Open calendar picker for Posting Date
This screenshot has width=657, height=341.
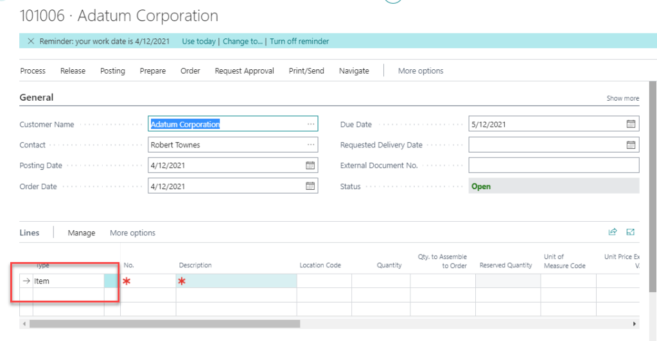[x=310, y=165]
